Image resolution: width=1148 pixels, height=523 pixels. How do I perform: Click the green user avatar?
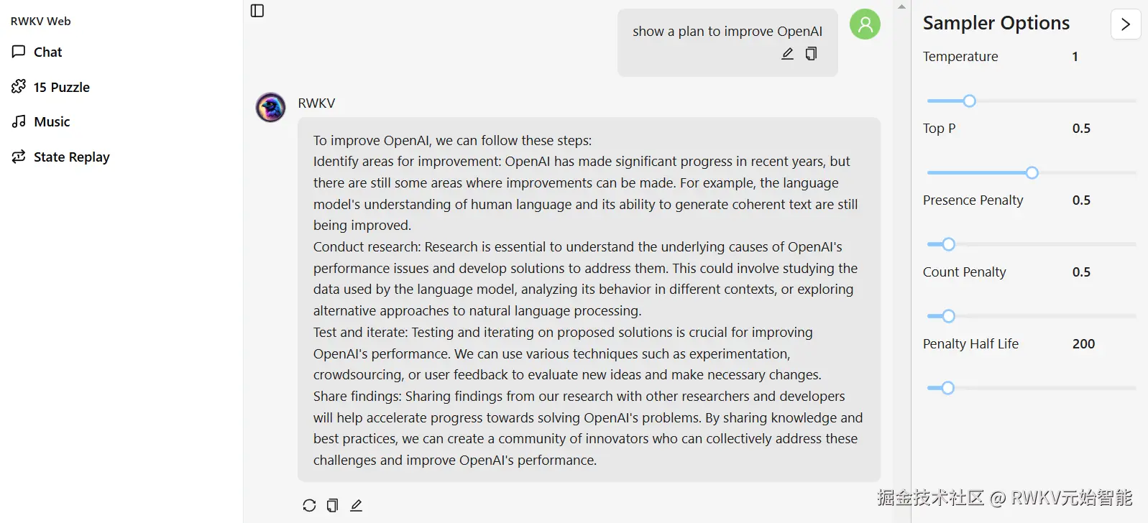click(865, 24)
